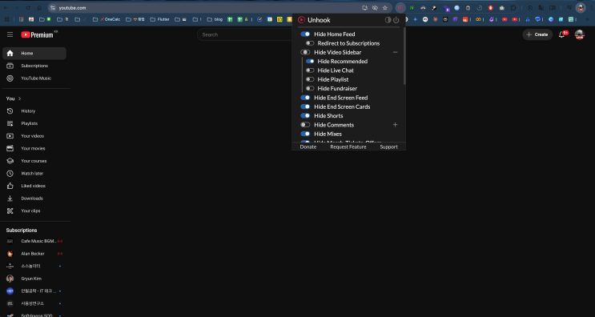This screenshot has height=317, width=595.
Task: Click Unhook's power button icon
Action: pos(396,20)
